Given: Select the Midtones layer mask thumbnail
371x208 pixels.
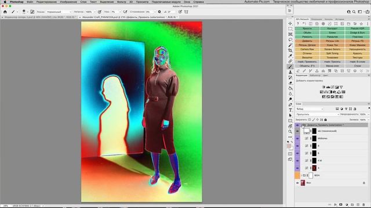Looking at the screenshot, I should (314, 139).
